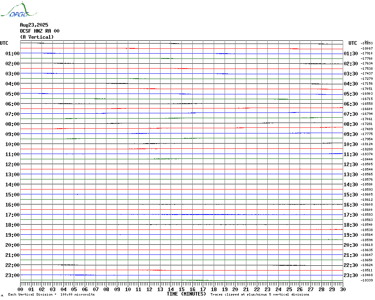Click the TIME (MINUTES) axis title

(186, 294)
